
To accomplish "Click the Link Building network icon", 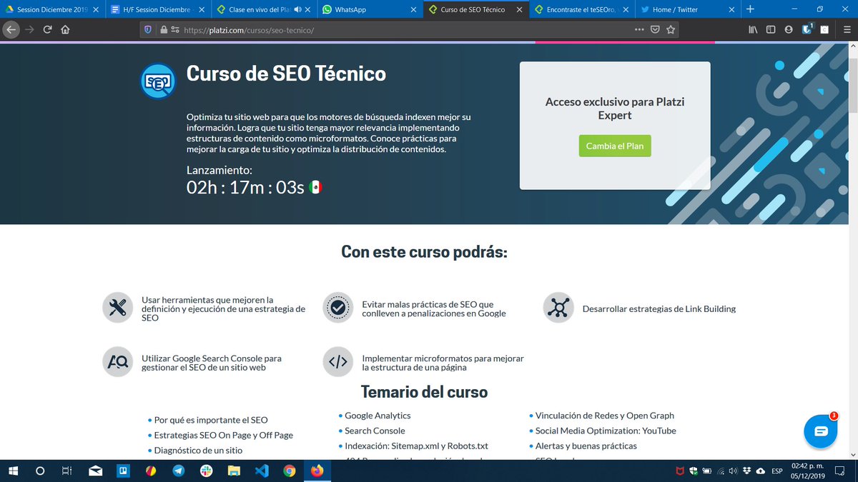I will point(558,307).
